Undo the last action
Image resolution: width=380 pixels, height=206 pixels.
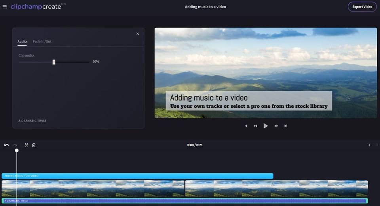(7, 145)
